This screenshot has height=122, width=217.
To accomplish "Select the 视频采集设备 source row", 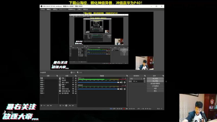I will [x=68, y=91].
